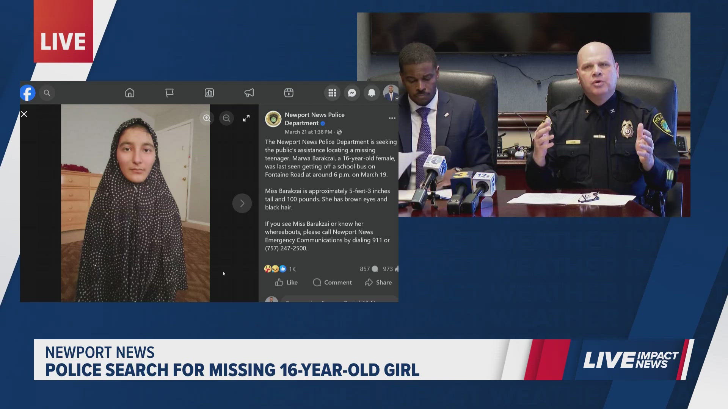Click the missing girl's photo
The image size is (728, 409).
pos(135,203)
